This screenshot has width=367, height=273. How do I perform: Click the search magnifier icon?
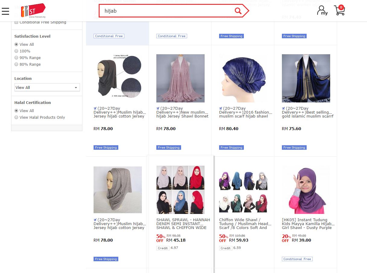pos(238,11)
